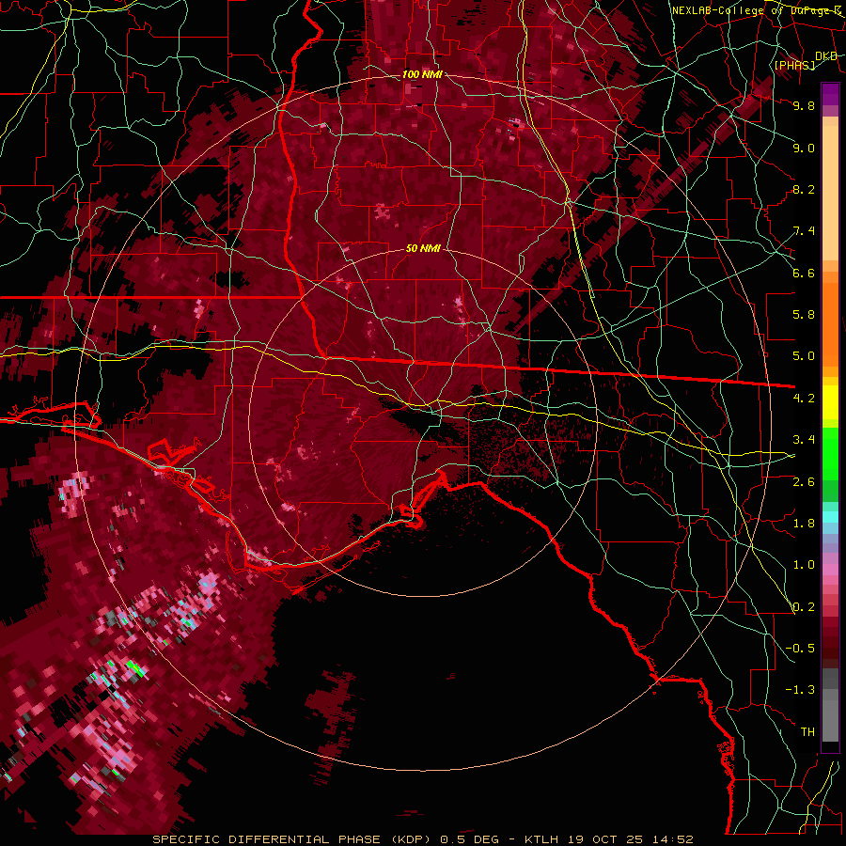Click the 100 NMI range ring label
This screenshot has height=846, width=846.
click(422, 74)
